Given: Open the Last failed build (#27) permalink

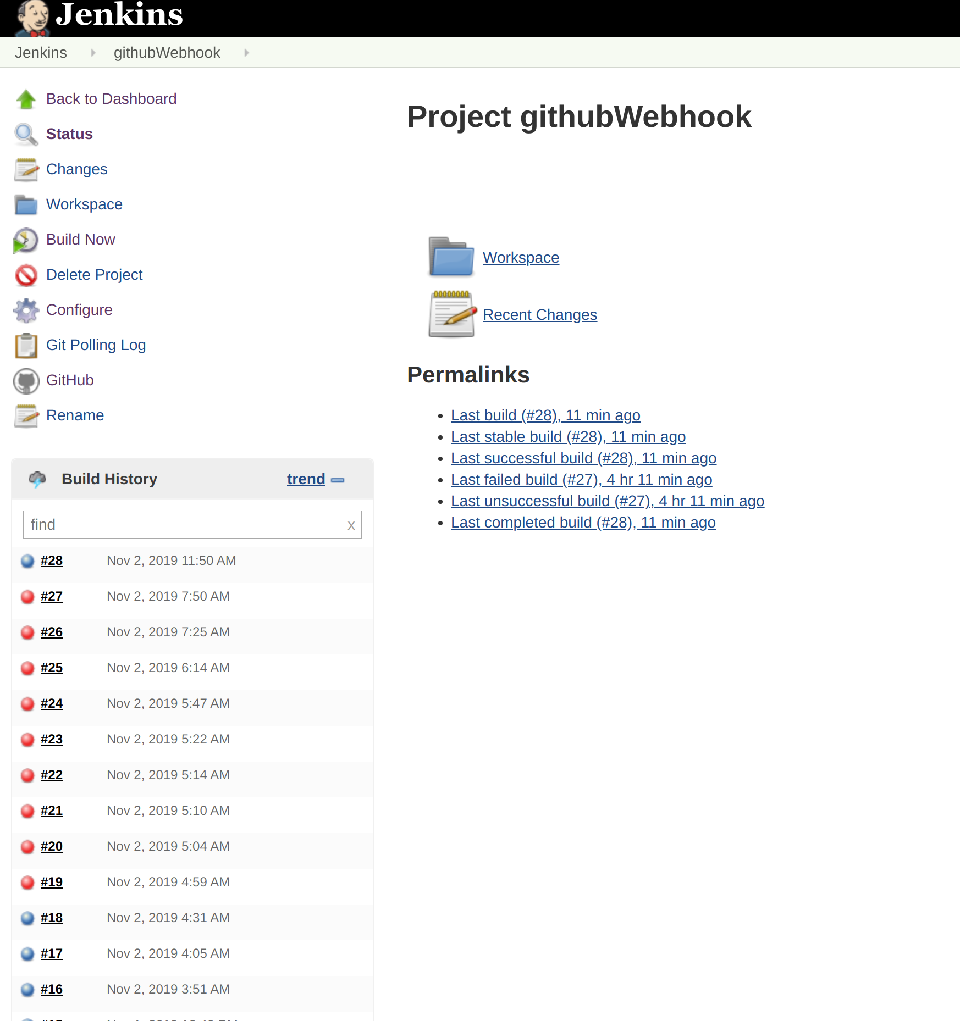Looking at the screenshot, I should (581, 479).
